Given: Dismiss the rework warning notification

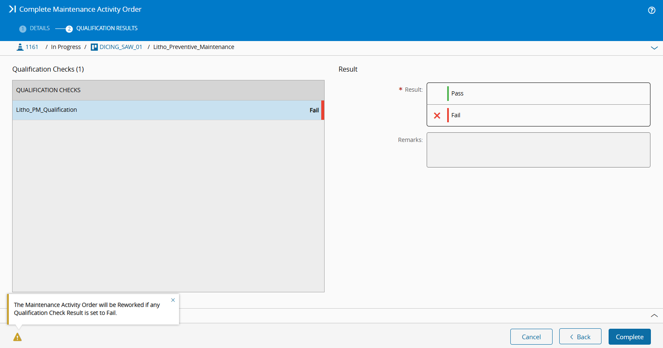Looking at the screenshot, I should click(173, 300).
